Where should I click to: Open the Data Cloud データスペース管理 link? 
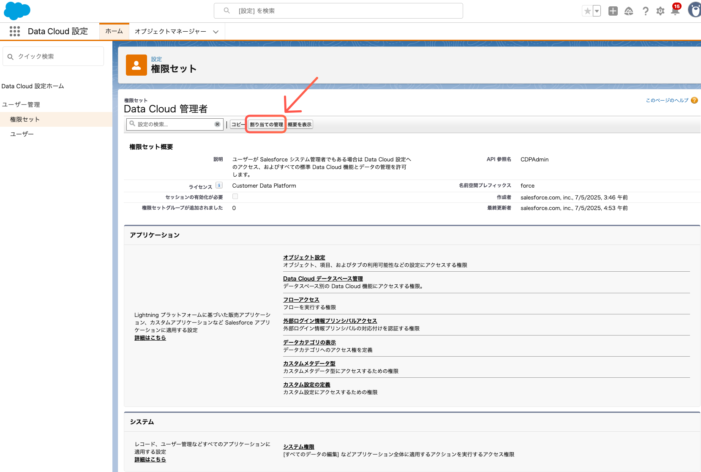pyautogui.click(x=323, y=278)
